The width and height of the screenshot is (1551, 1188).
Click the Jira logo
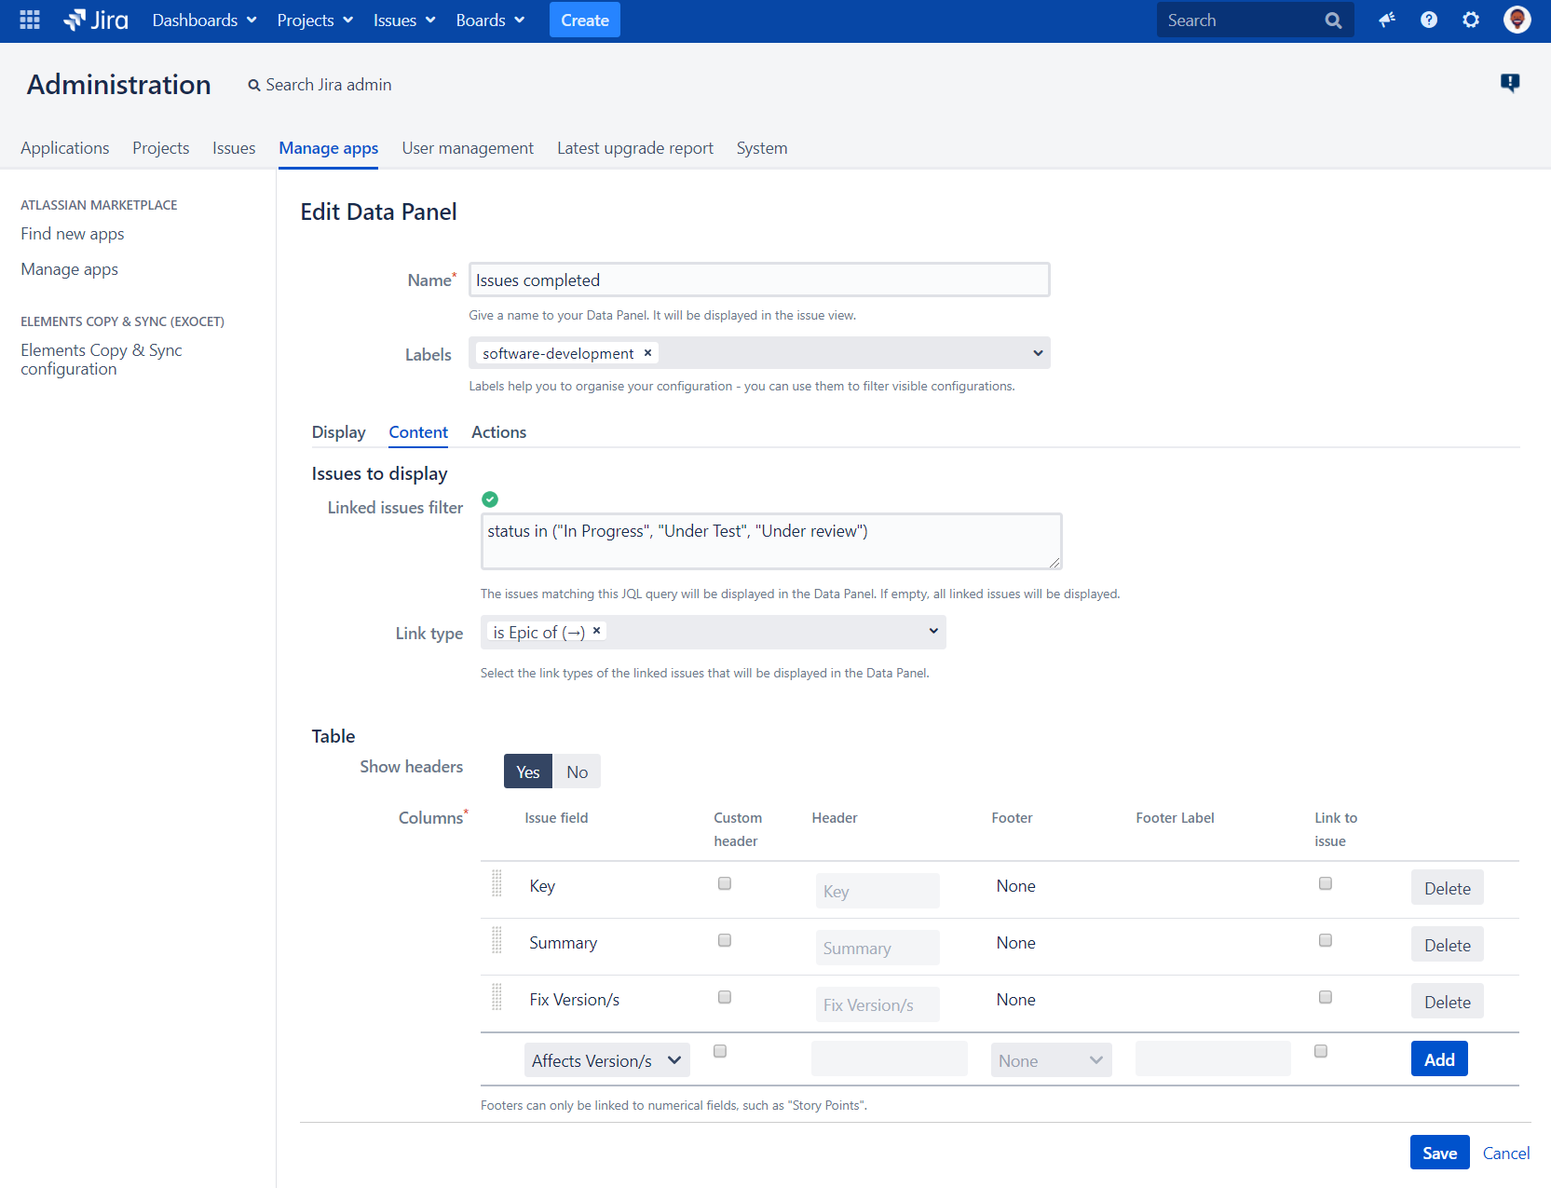tap(94, 20)
